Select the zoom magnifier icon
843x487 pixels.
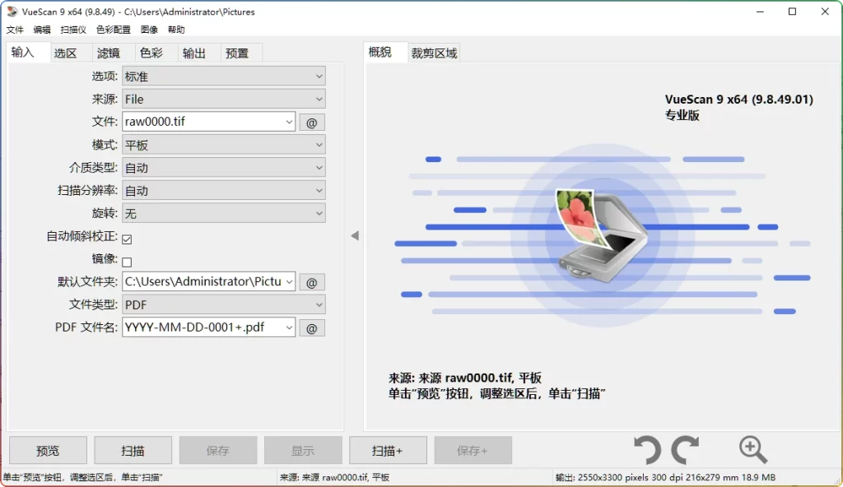(752, 448)
